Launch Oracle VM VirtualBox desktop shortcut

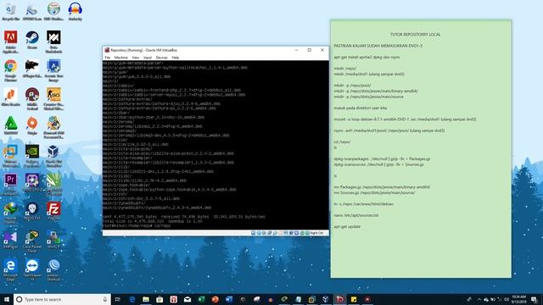(53, 156)
